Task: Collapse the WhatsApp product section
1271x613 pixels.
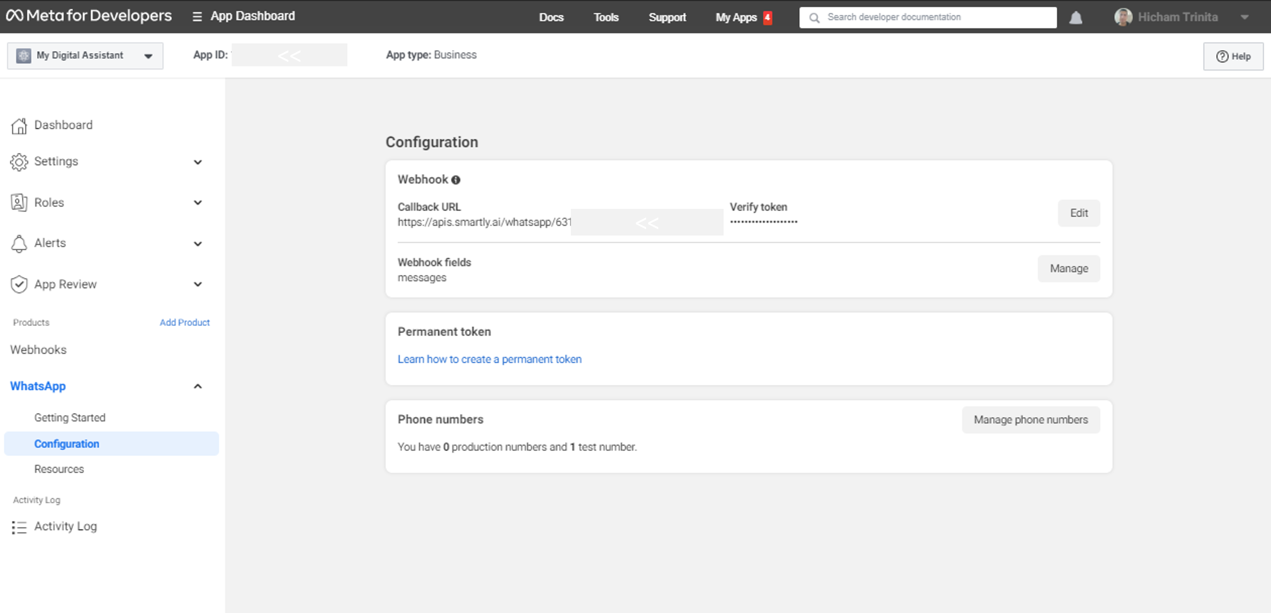Action: pos(198,386)
